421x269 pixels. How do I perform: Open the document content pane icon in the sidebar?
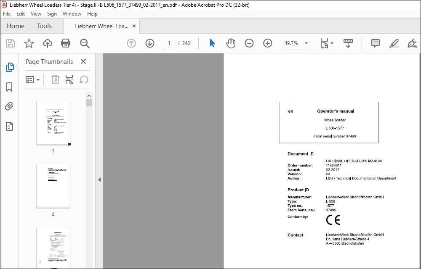click(x=9, y=126)
